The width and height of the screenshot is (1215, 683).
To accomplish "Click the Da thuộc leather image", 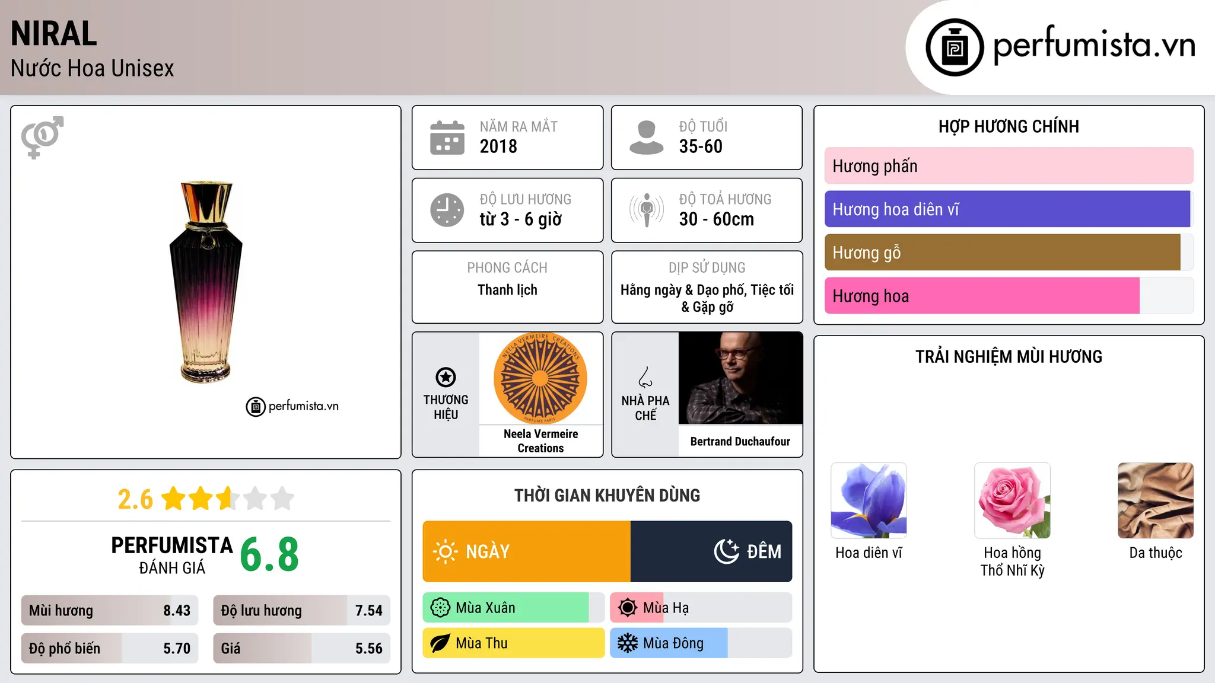I will (1156, 500).
